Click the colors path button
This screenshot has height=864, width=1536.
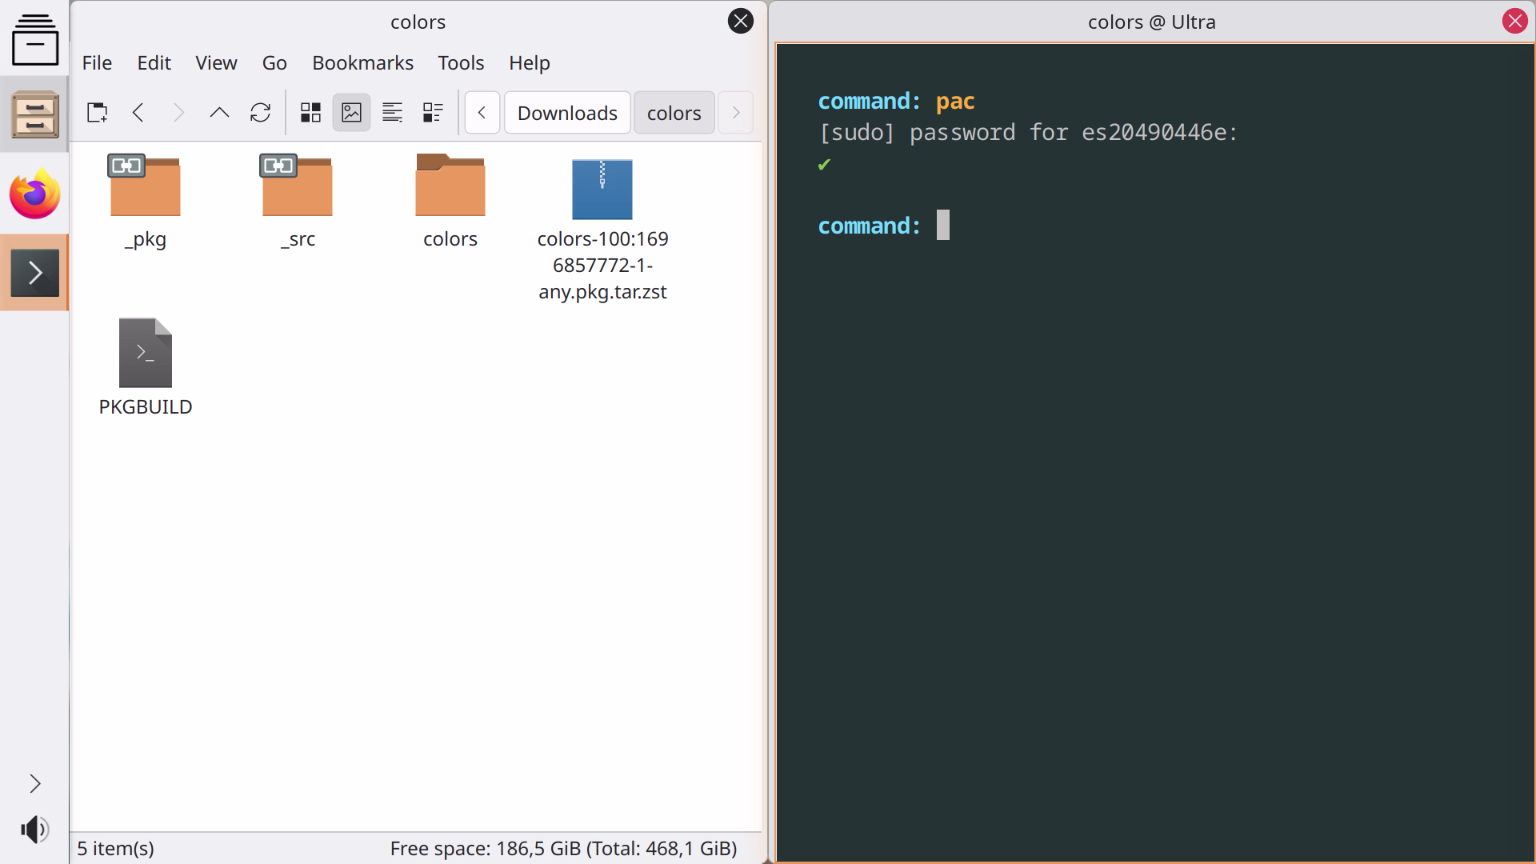[674, 113]
